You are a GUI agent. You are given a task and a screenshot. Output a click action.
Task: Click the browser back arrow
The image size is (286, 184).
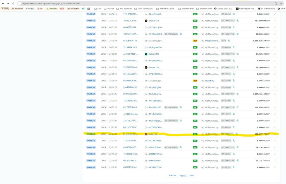3,3
